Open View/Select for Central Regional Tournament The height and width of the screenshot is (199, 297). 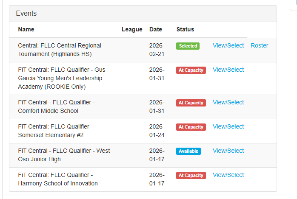click(228, 45)
